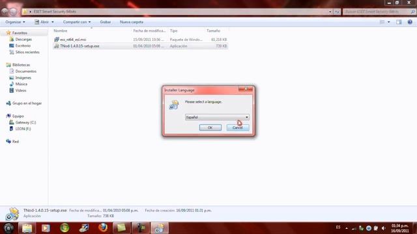Show hidden tray icons arrow
Viewport: 417px width, 234px height.
347,228
